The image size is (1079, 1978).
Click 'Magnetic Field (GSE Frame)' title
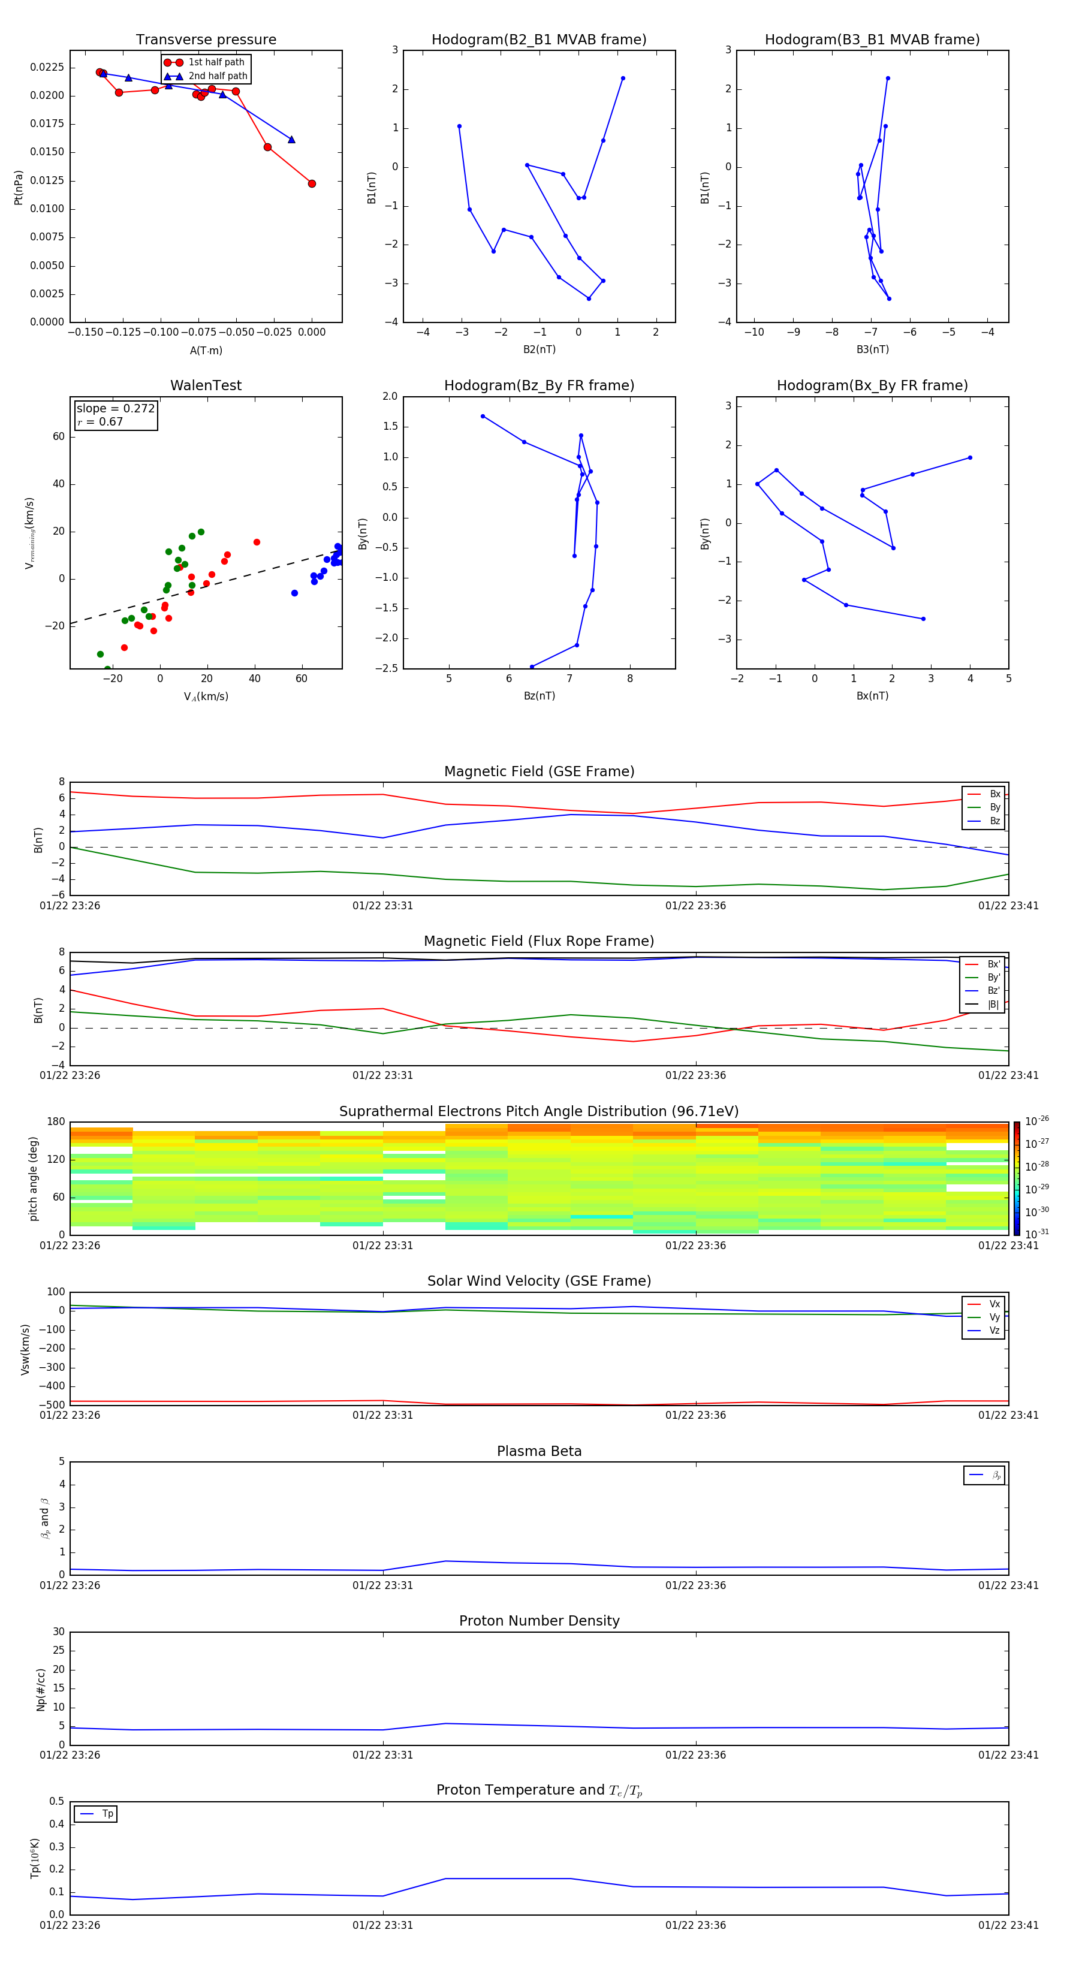(539, 771)
